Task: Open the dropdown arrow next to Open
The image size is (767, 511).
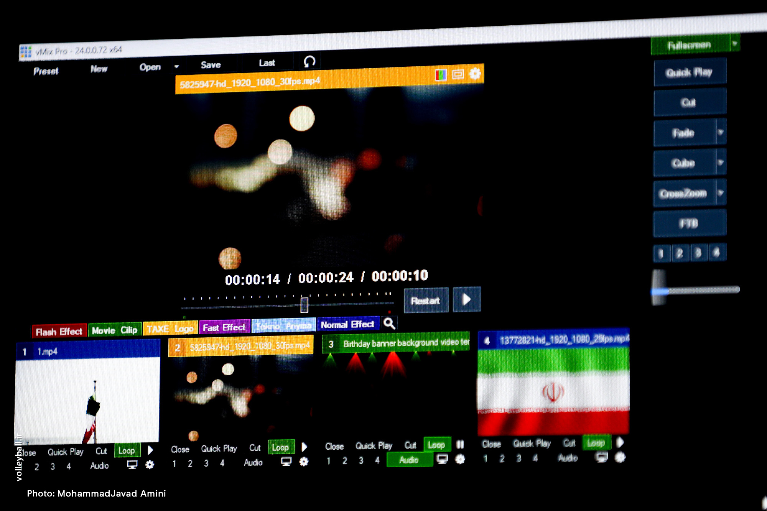Action: click(176, 66)
